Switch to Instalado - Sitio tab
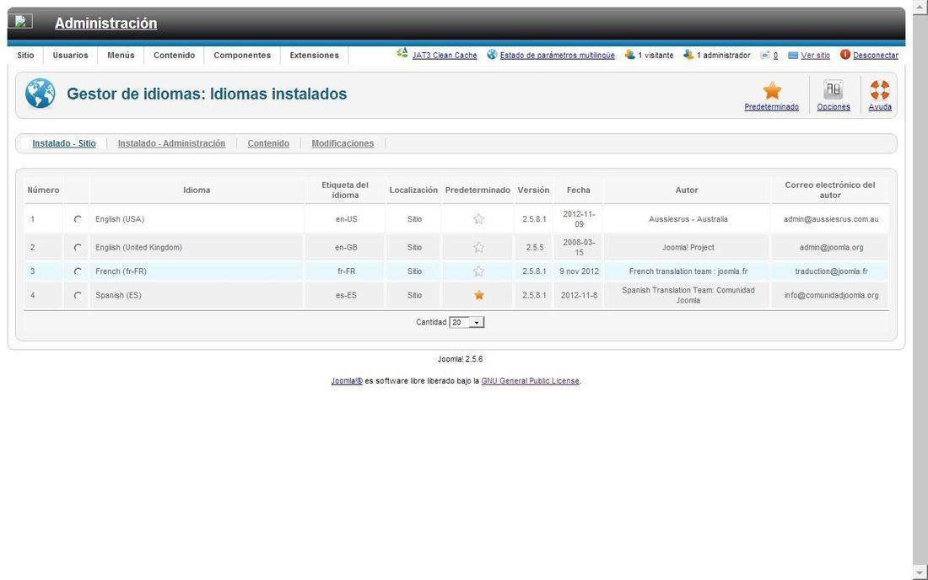The height and width of the screenshot is (580, 928). click(64, 143)
